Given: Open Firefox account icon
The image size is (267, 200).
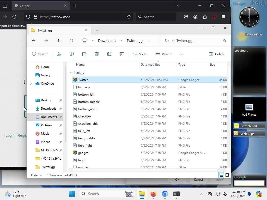Looking at the screenshot, I should (195, 17).
